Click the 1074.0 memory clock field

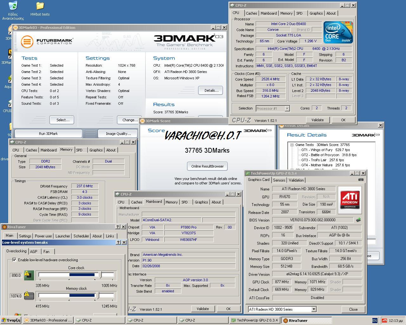16,296
